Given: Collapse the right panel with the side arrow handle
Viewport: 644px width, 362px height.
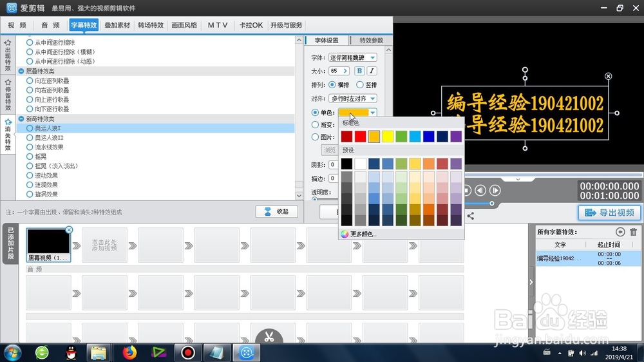Looking at the screenshot, I should point(531,282).
